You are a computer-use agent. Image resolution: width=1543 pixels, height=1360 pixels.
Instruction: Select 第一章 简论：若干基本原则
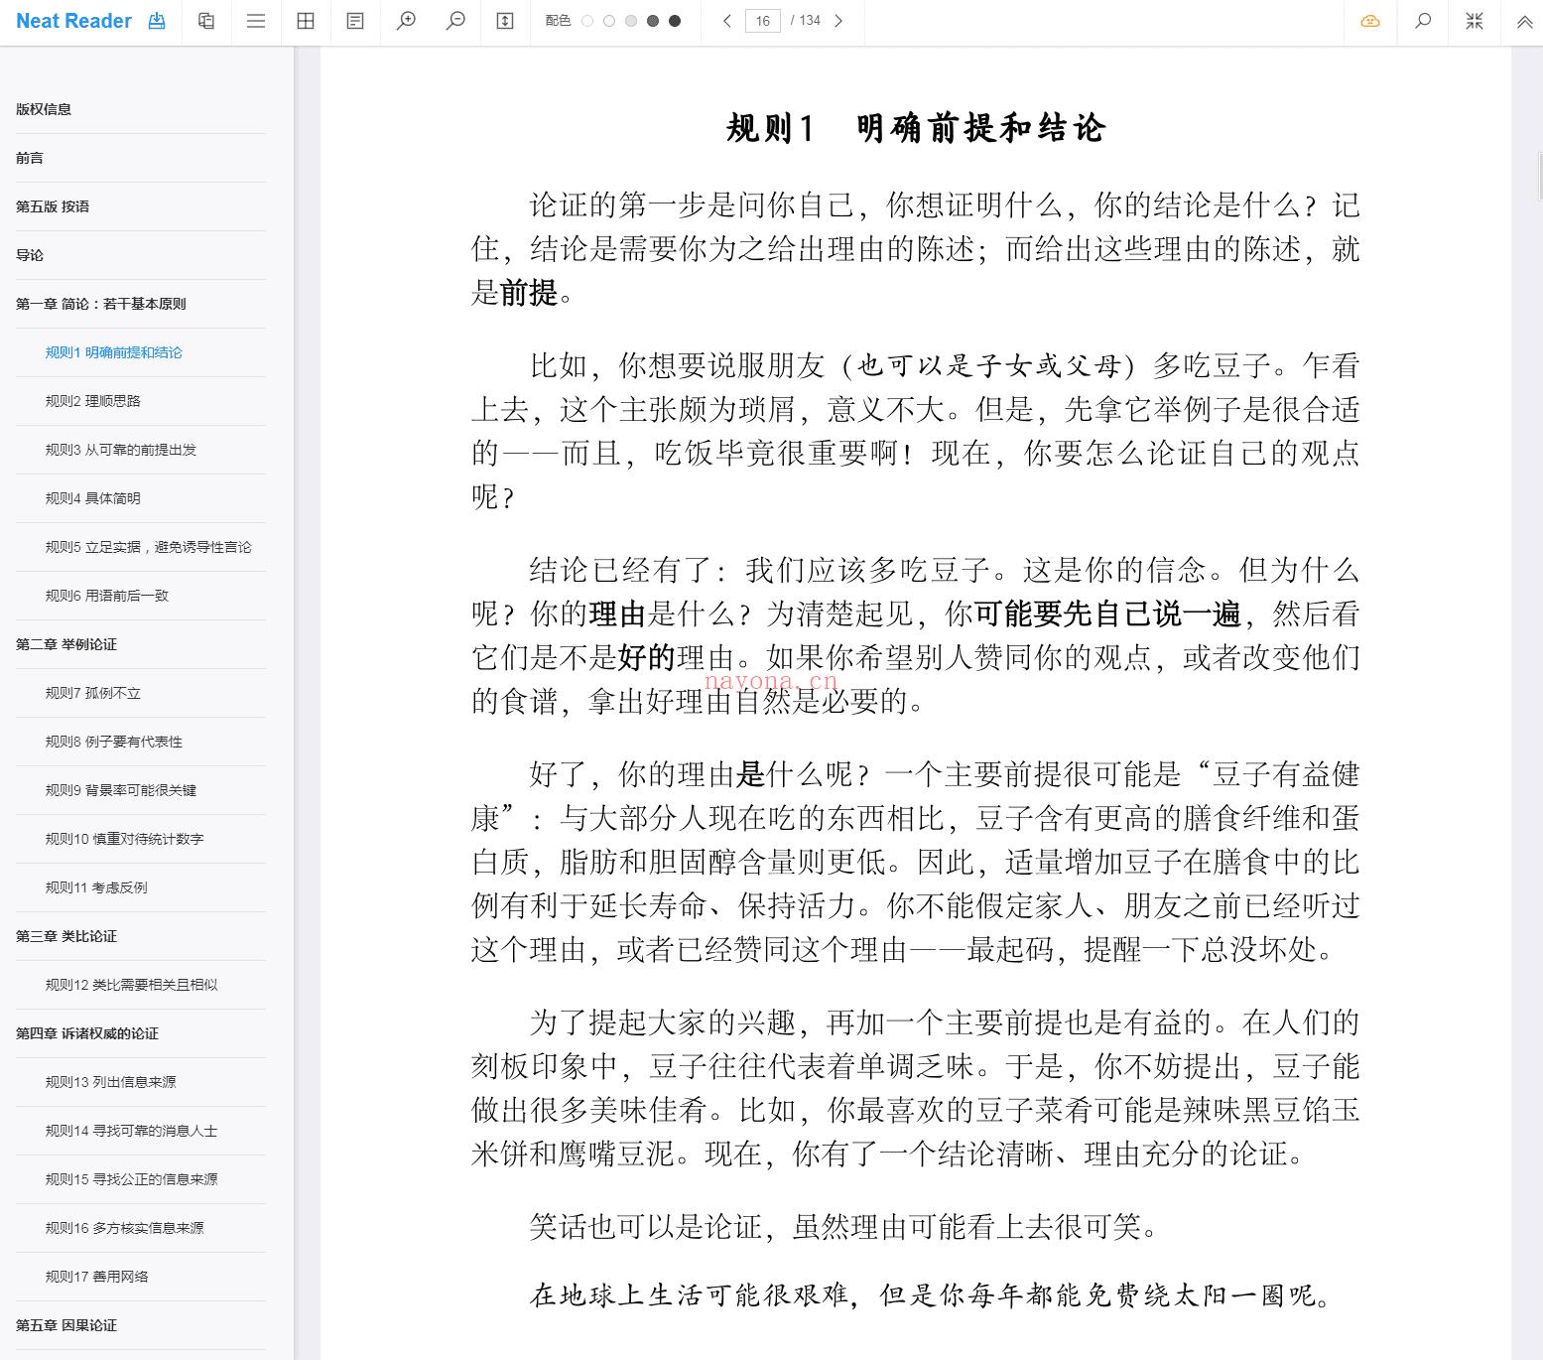[x=101, y=304]
